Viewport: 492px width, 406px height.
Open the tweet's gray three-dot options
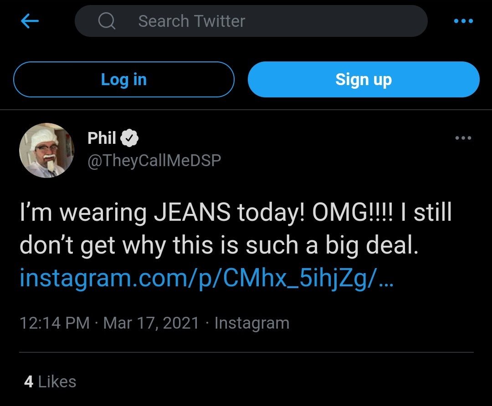[x=463, y=138]
